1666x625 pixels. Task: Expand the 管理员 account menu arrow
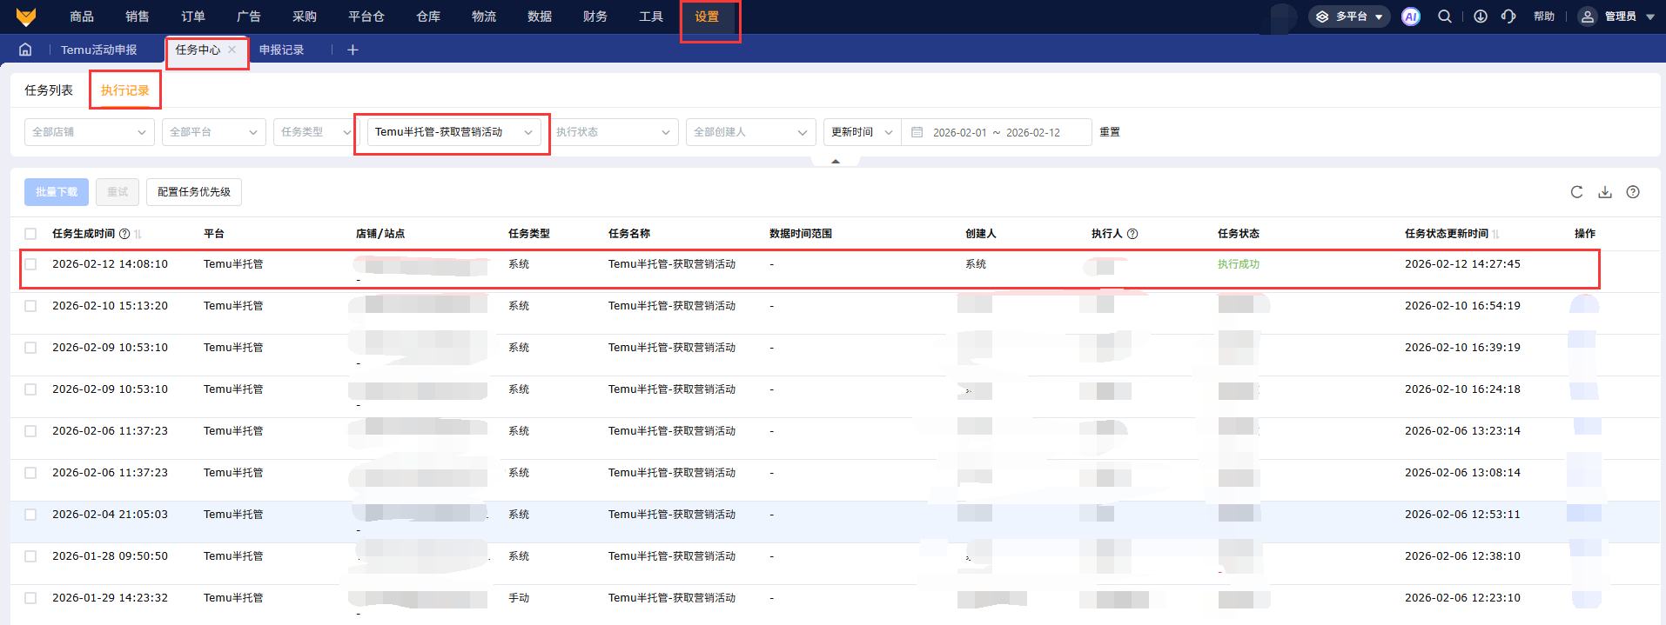click(1650, 17)
